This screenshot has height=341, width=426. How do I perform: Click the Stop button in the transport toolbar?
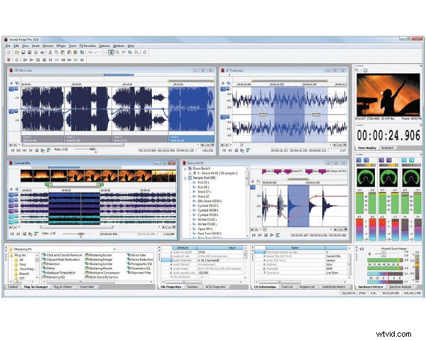point(44,60)
